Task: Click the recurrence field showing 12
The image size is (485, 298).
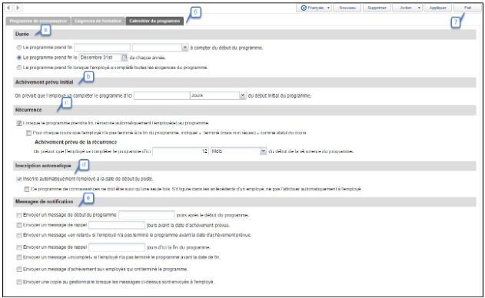Action: coord(181,151)
